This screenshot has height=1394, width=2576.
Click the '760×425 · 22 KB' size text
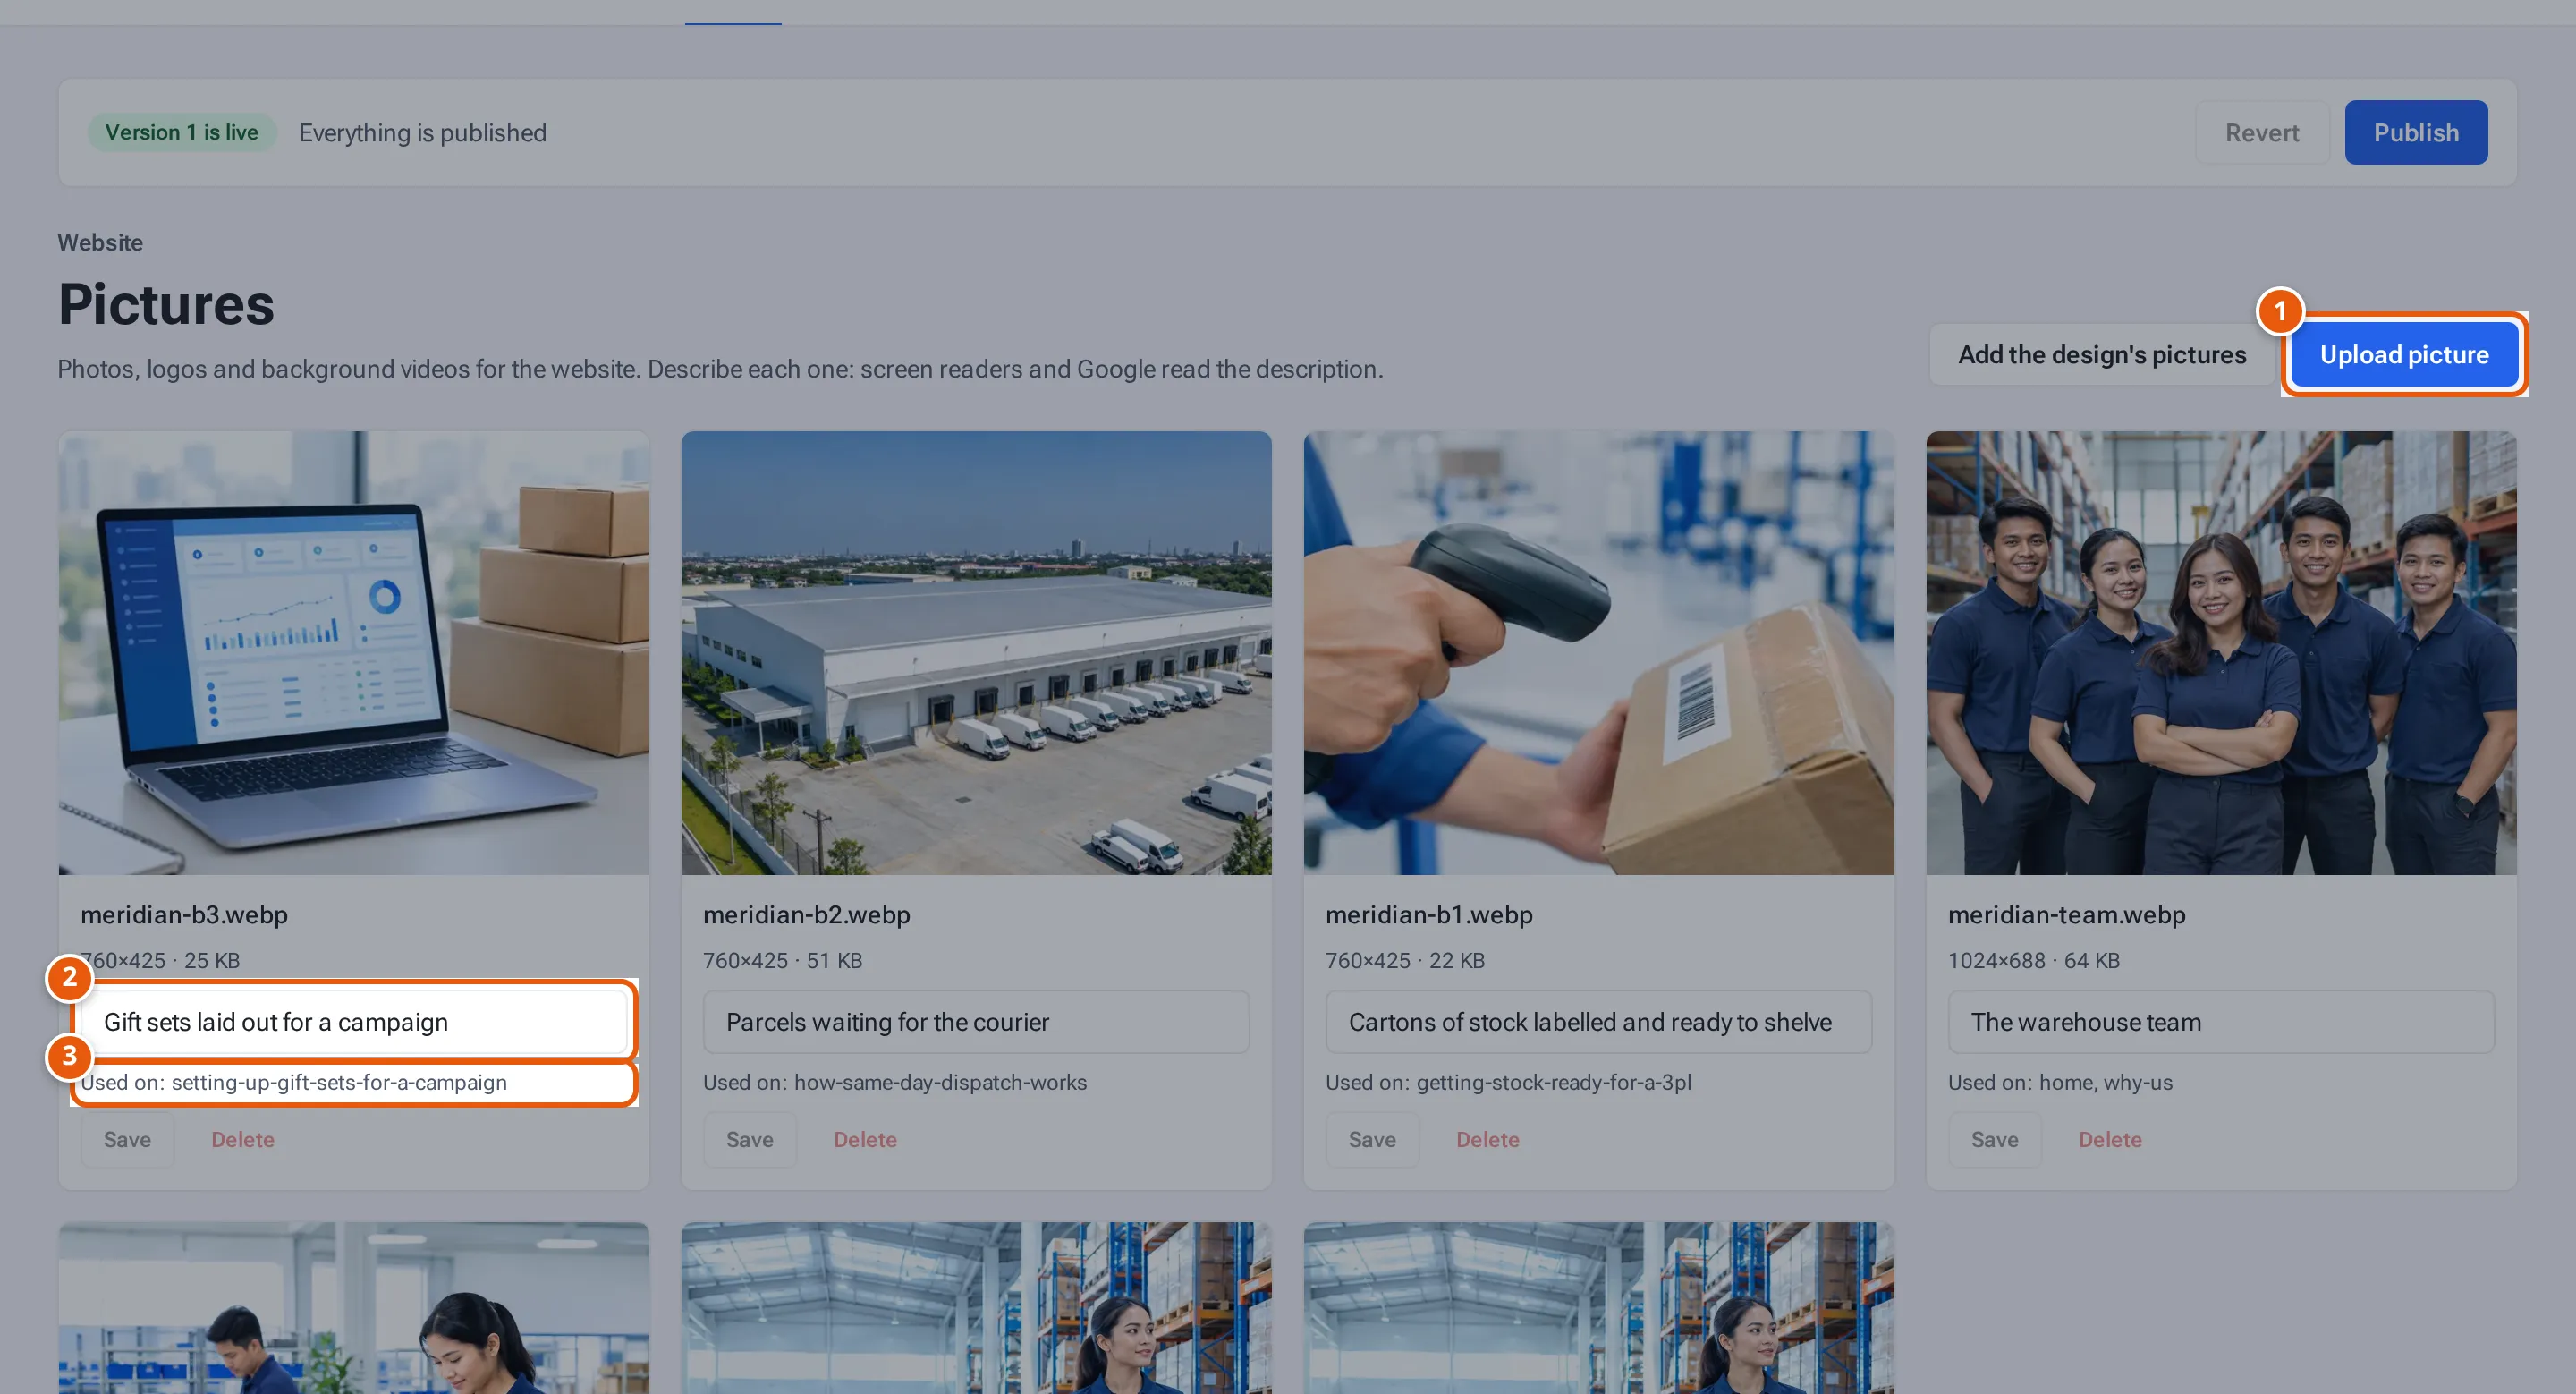tap(1404, 960)
